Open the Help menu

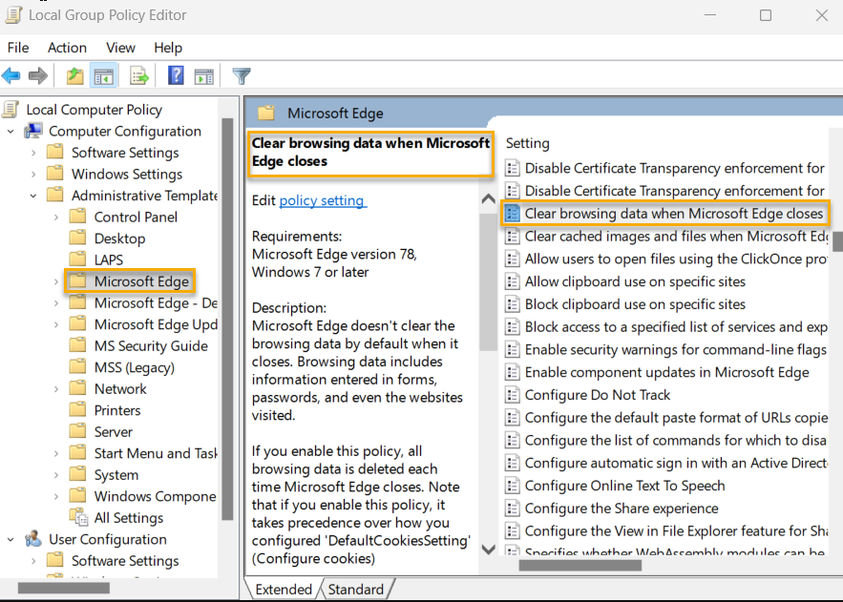[x=168, y=48]
